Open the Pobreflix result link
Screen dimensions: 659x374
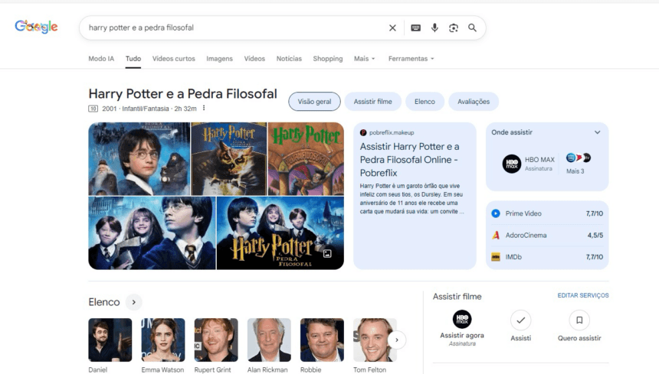coord(409,159)
